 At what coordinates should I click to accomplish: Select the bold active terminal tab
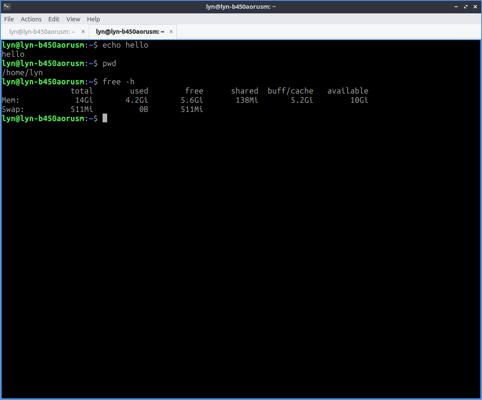tap(130, 32)
